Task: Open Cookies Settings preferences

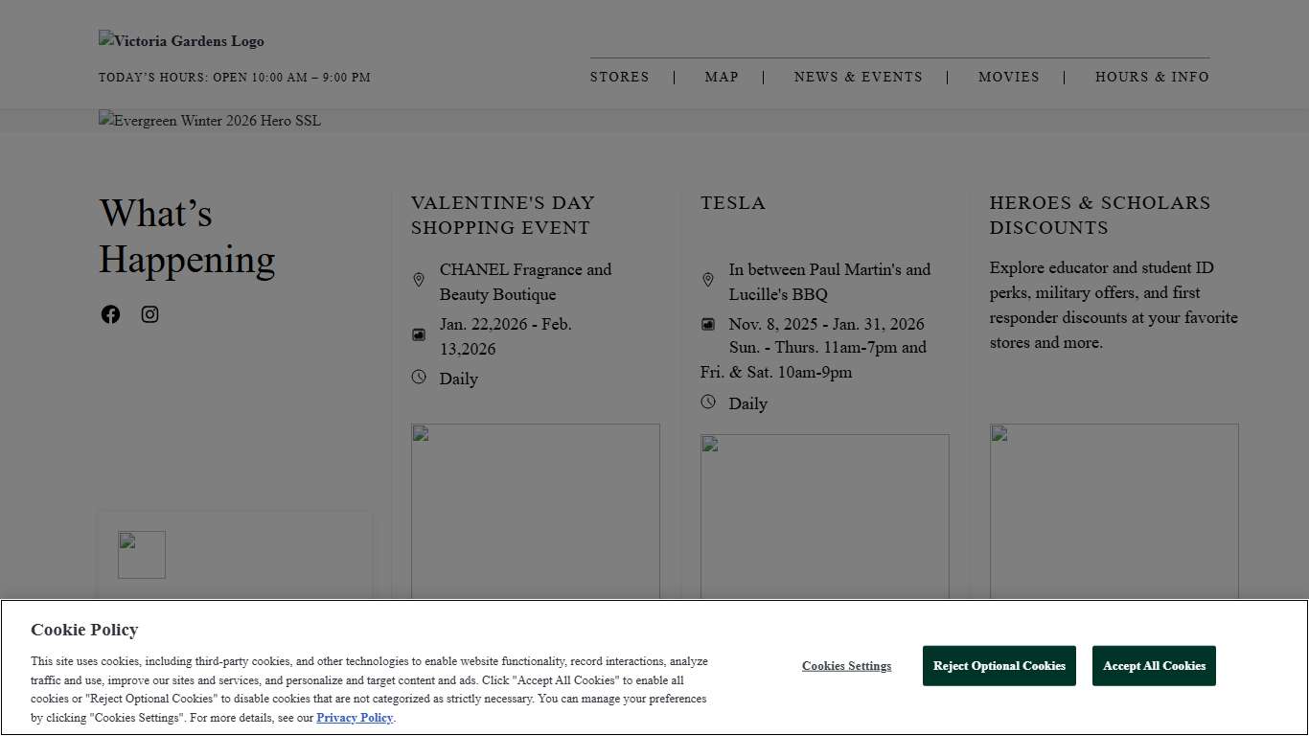Action: point(846,666)
